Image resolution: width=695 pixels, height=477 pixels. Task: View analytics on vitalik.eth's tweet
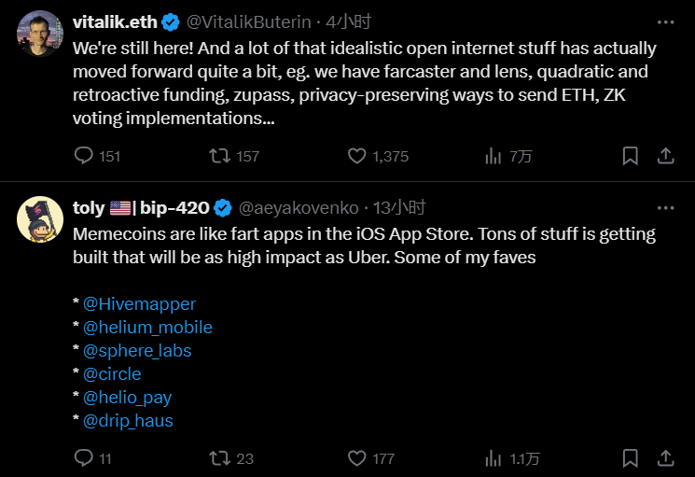pos(493,156)
